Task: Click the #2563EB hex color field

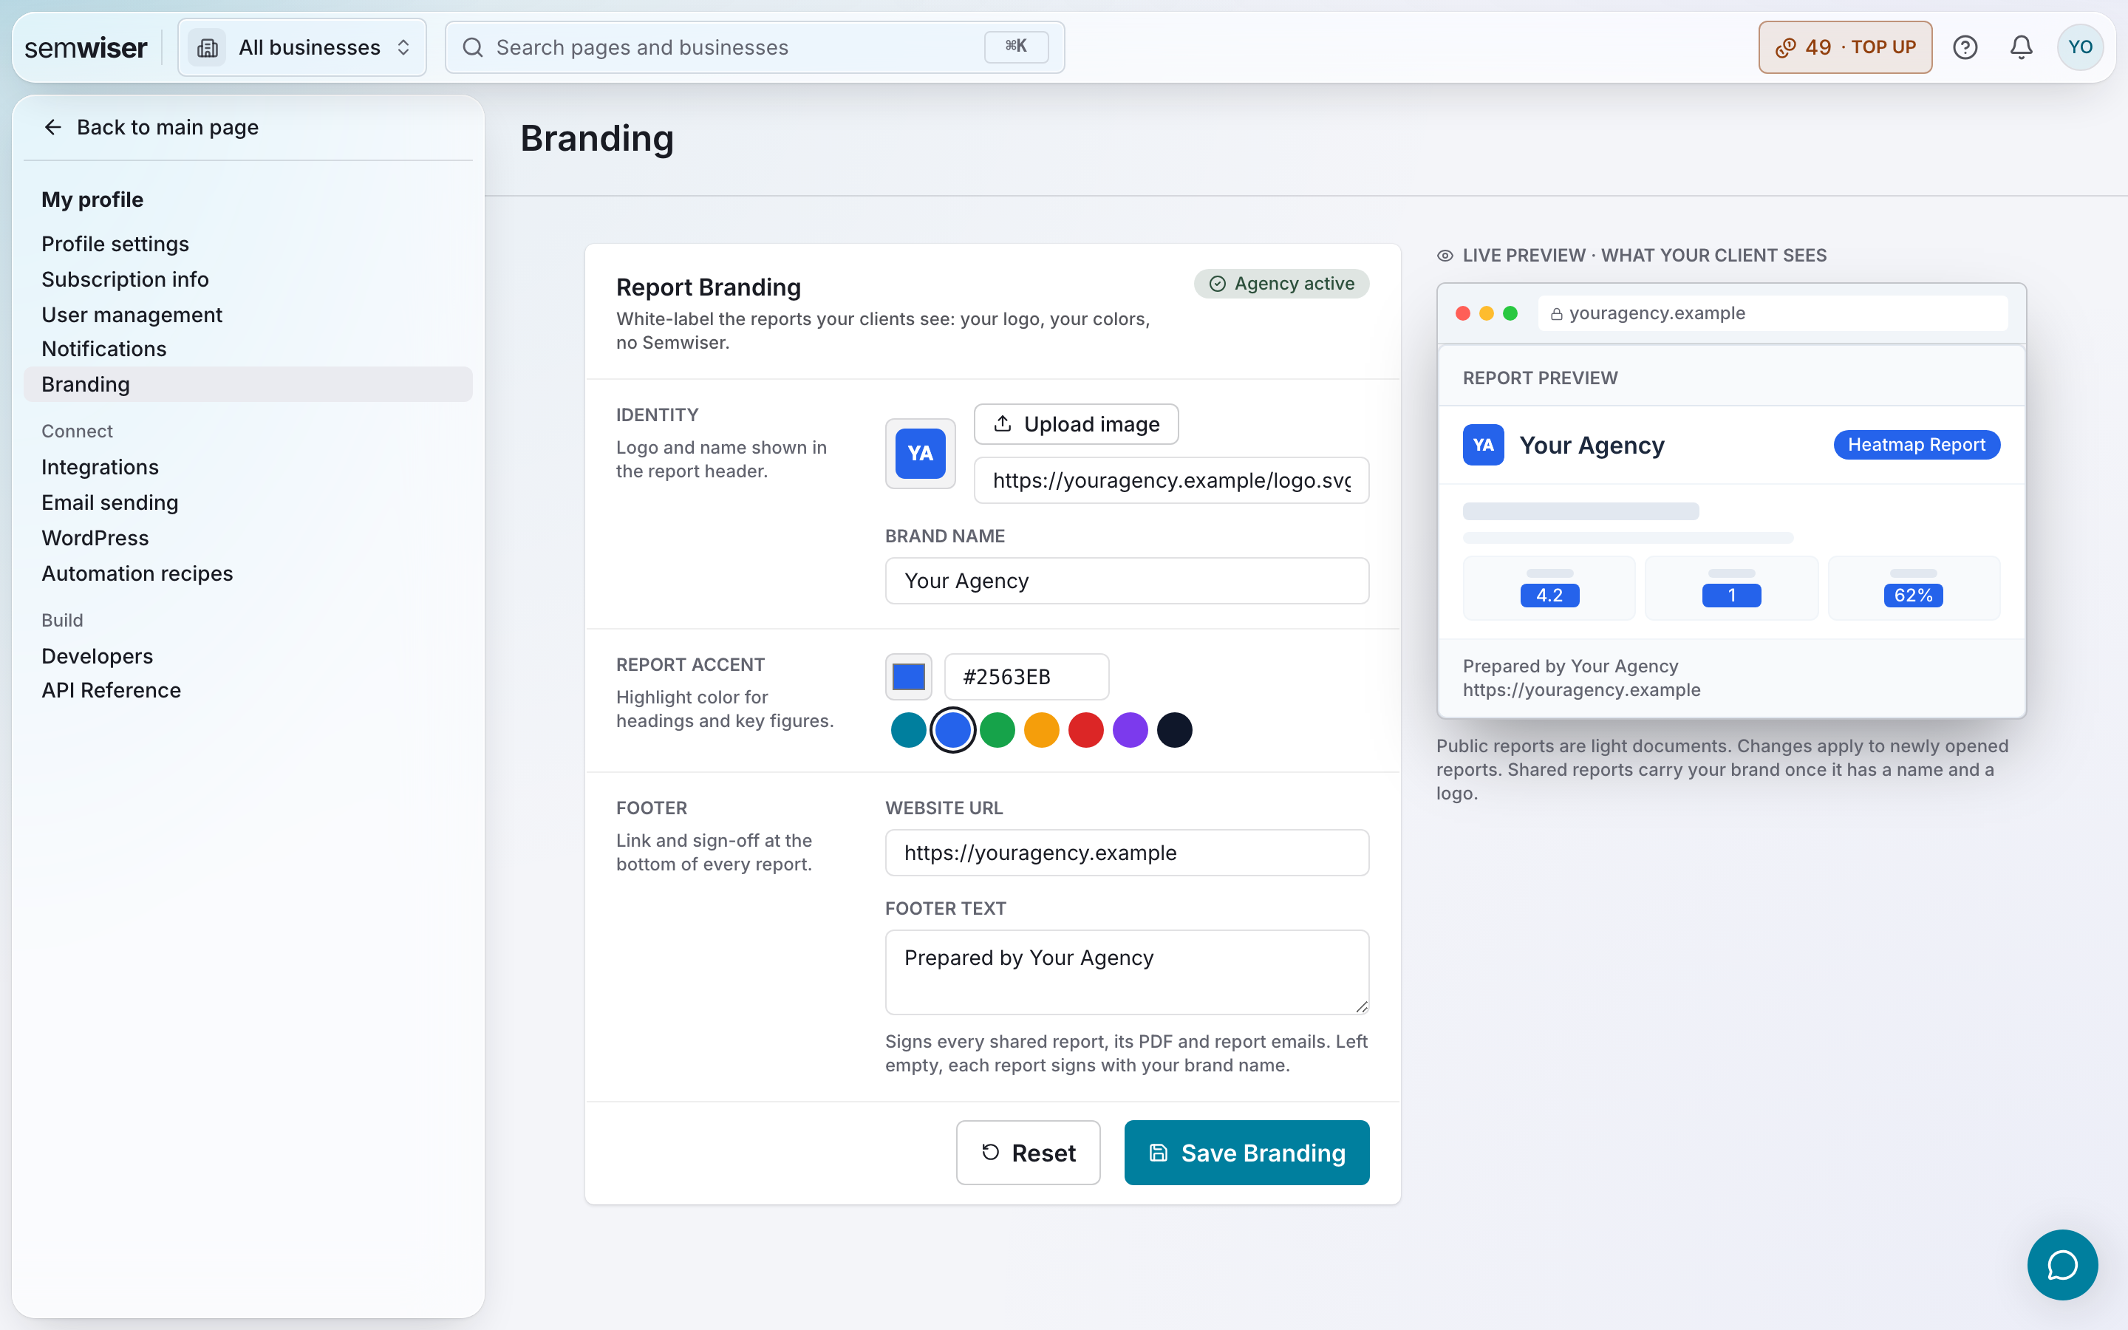Action: coord(1026,676)
